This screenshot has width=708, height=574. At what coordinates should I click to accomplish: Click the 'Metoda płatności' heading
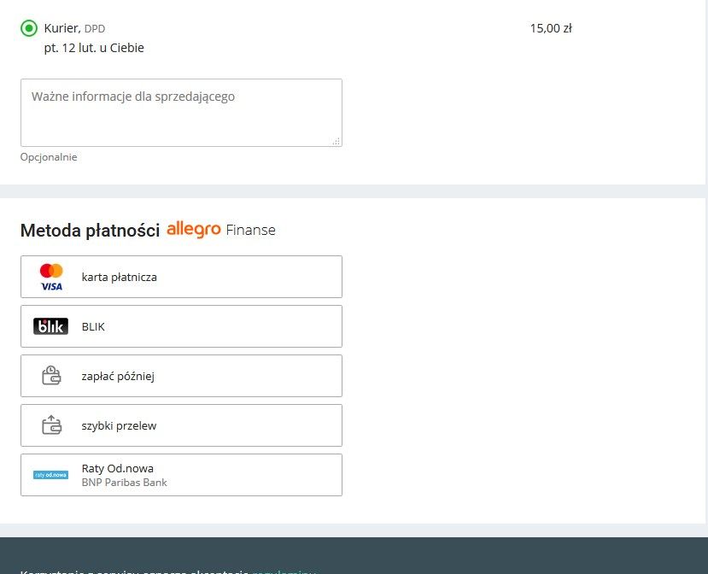(x=90, y=230)
